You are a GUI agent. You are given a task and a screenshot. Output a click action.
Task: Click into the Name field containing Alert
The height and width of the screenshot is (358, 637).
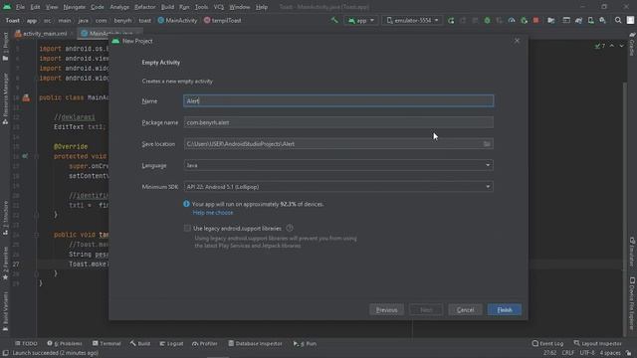pos(338,100)
